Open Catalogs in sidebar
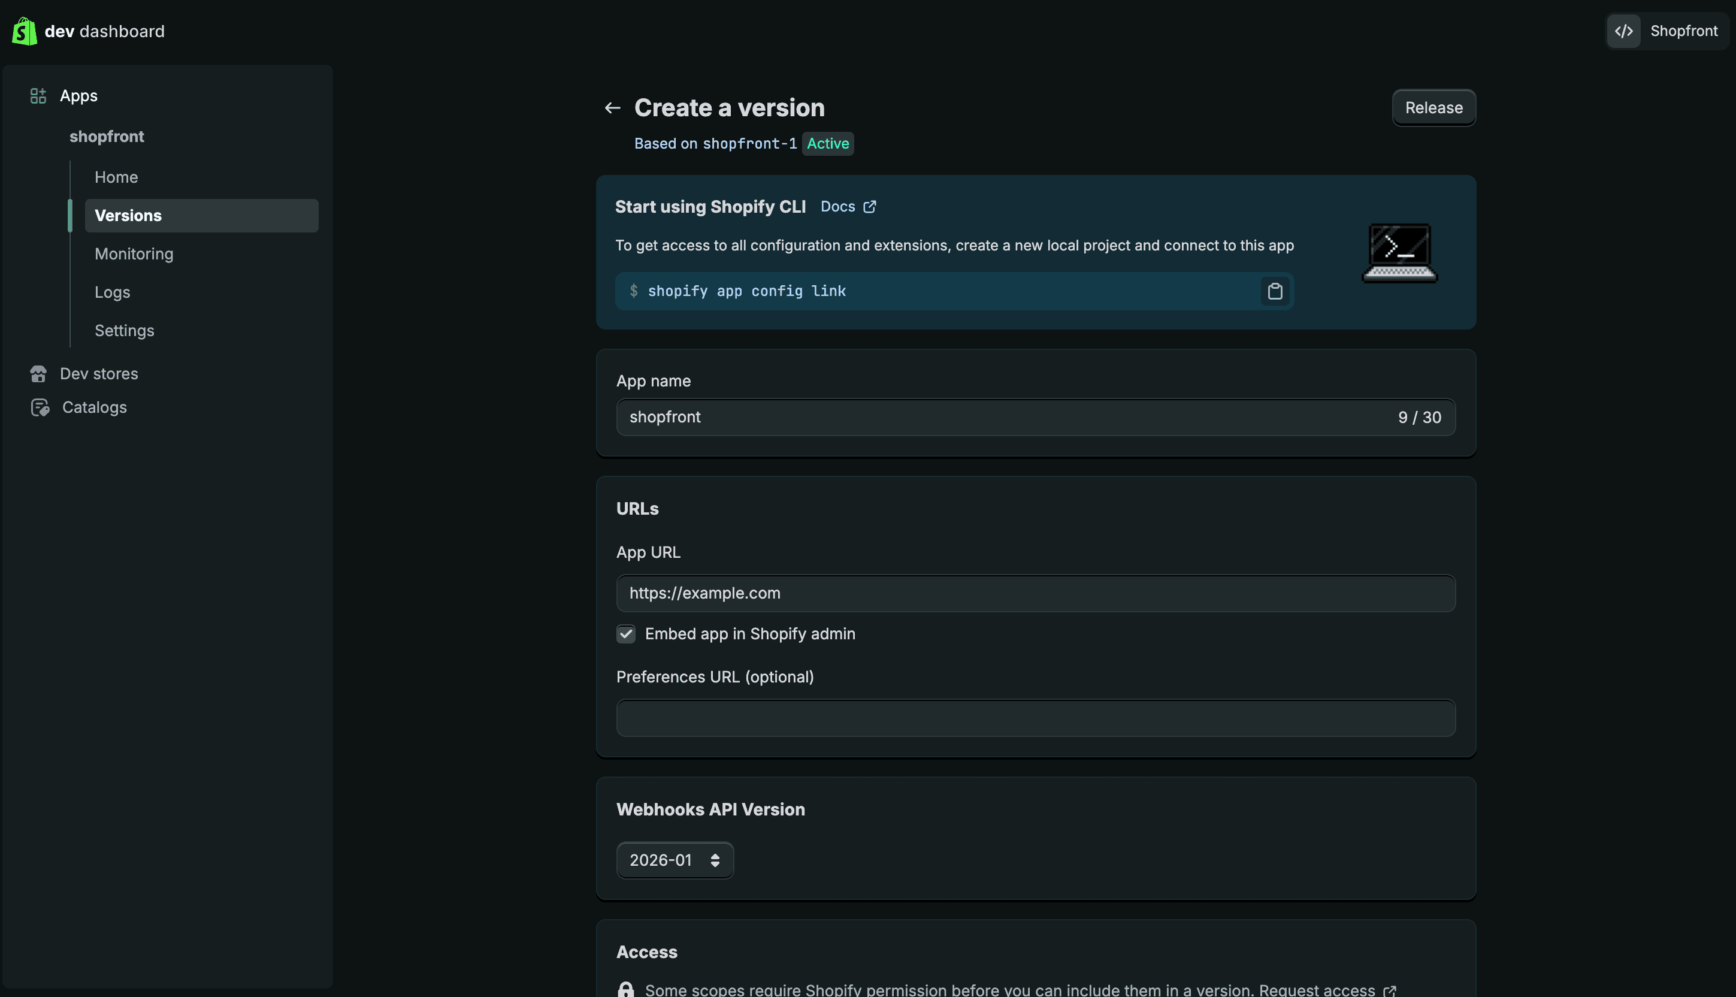This screenshot has width=1736, height=997. (95, 407)
